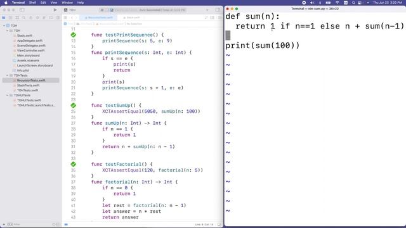Viewport: 406px width, 228px height.
Task: Select TOHUITests.swift in the navigator
Action: click(x=29, y=100)
